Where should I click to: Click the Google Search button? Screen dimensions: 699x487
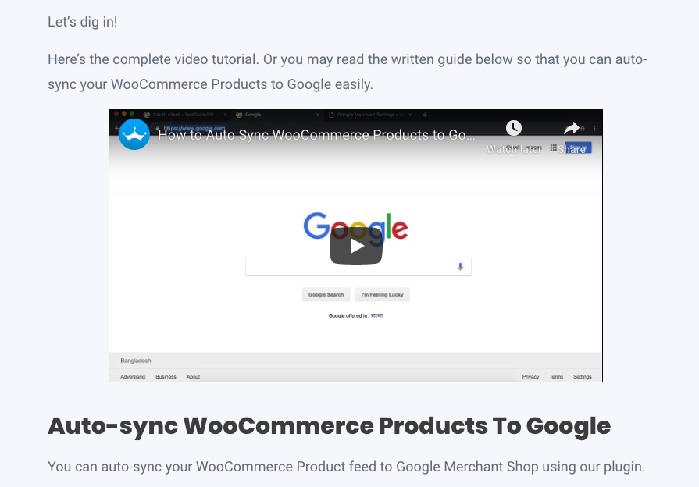326,294
